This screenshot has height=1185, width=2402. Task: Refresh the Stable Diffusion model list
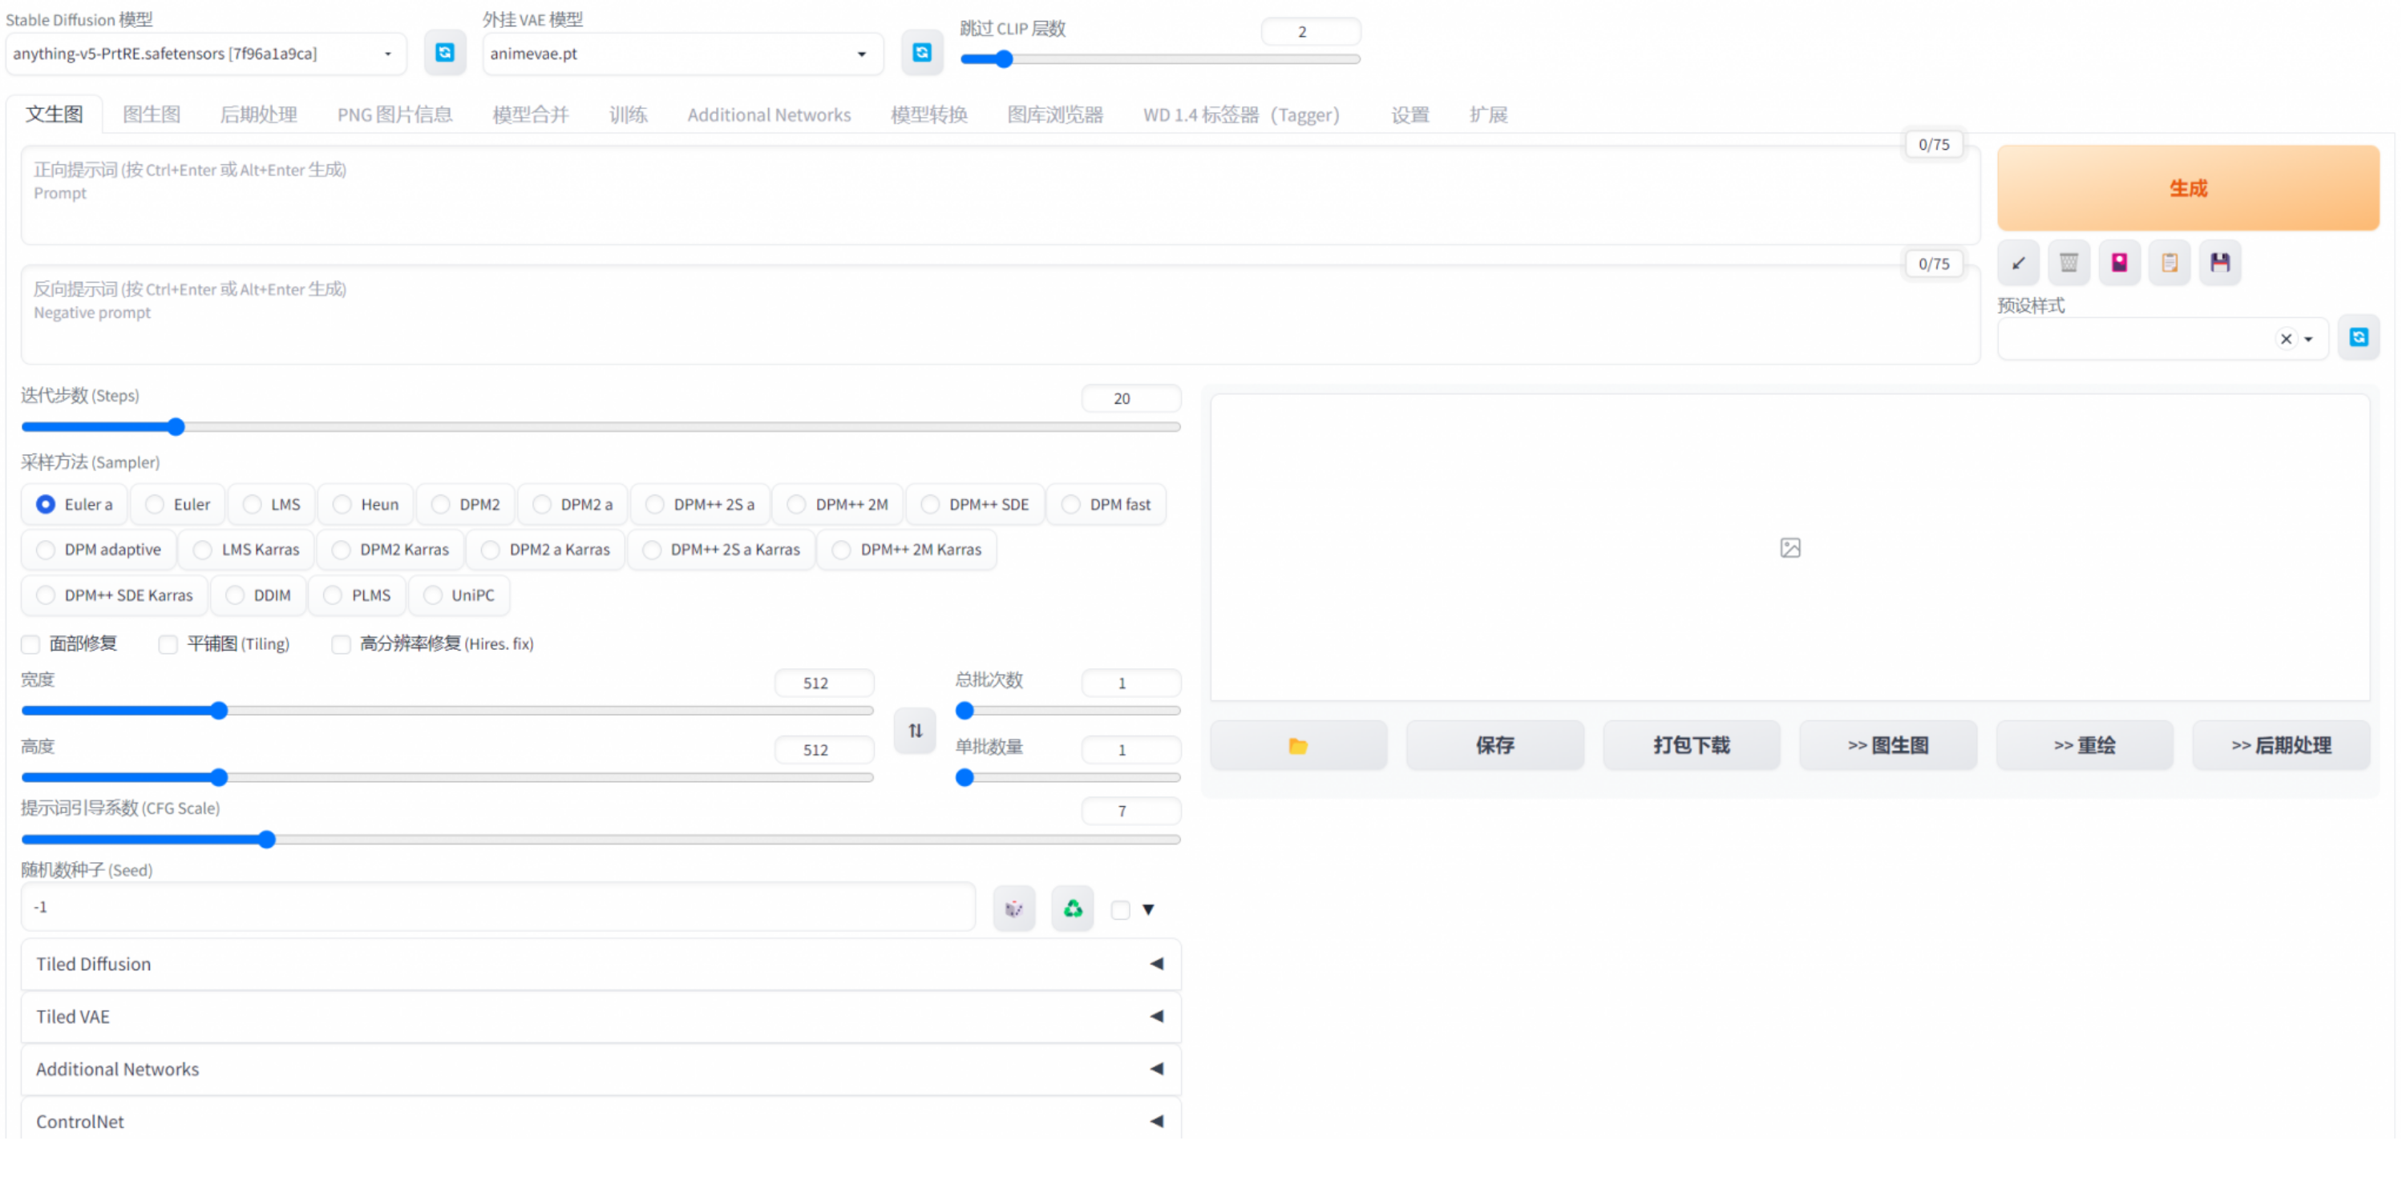(445, 53)
